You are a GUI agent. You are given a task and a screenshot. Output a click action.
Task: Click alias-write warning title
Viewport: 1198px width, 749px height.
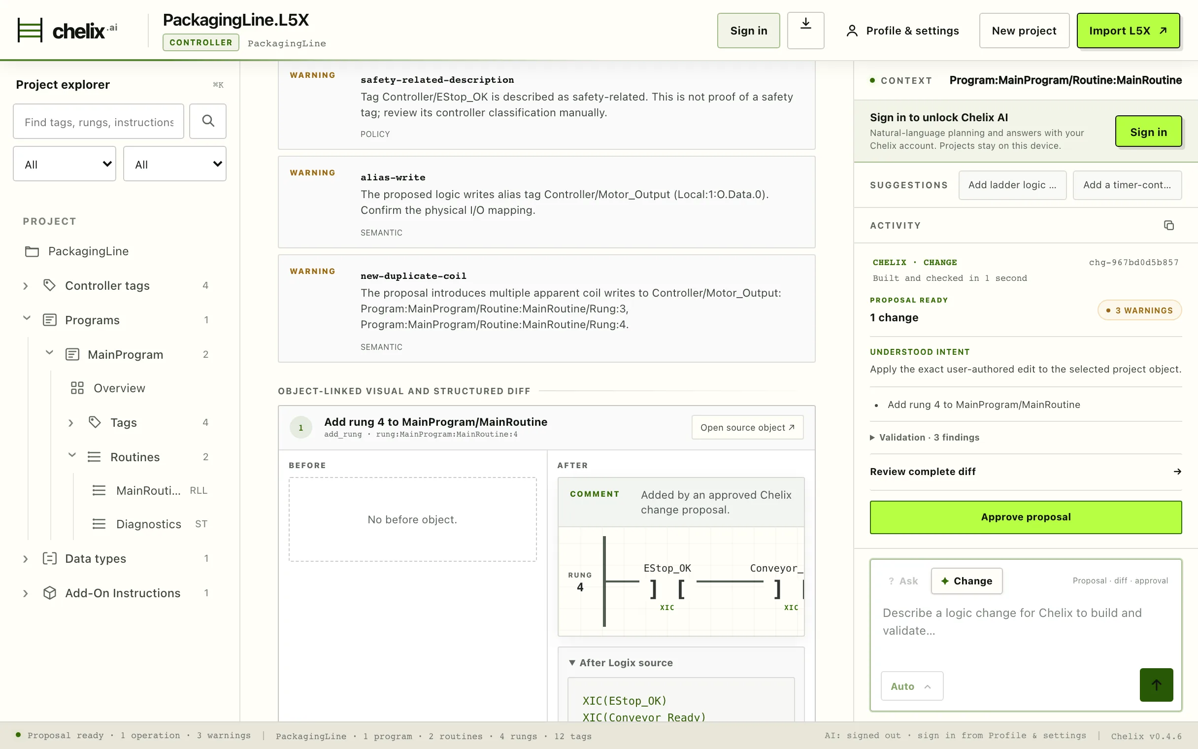pos(393,177)
